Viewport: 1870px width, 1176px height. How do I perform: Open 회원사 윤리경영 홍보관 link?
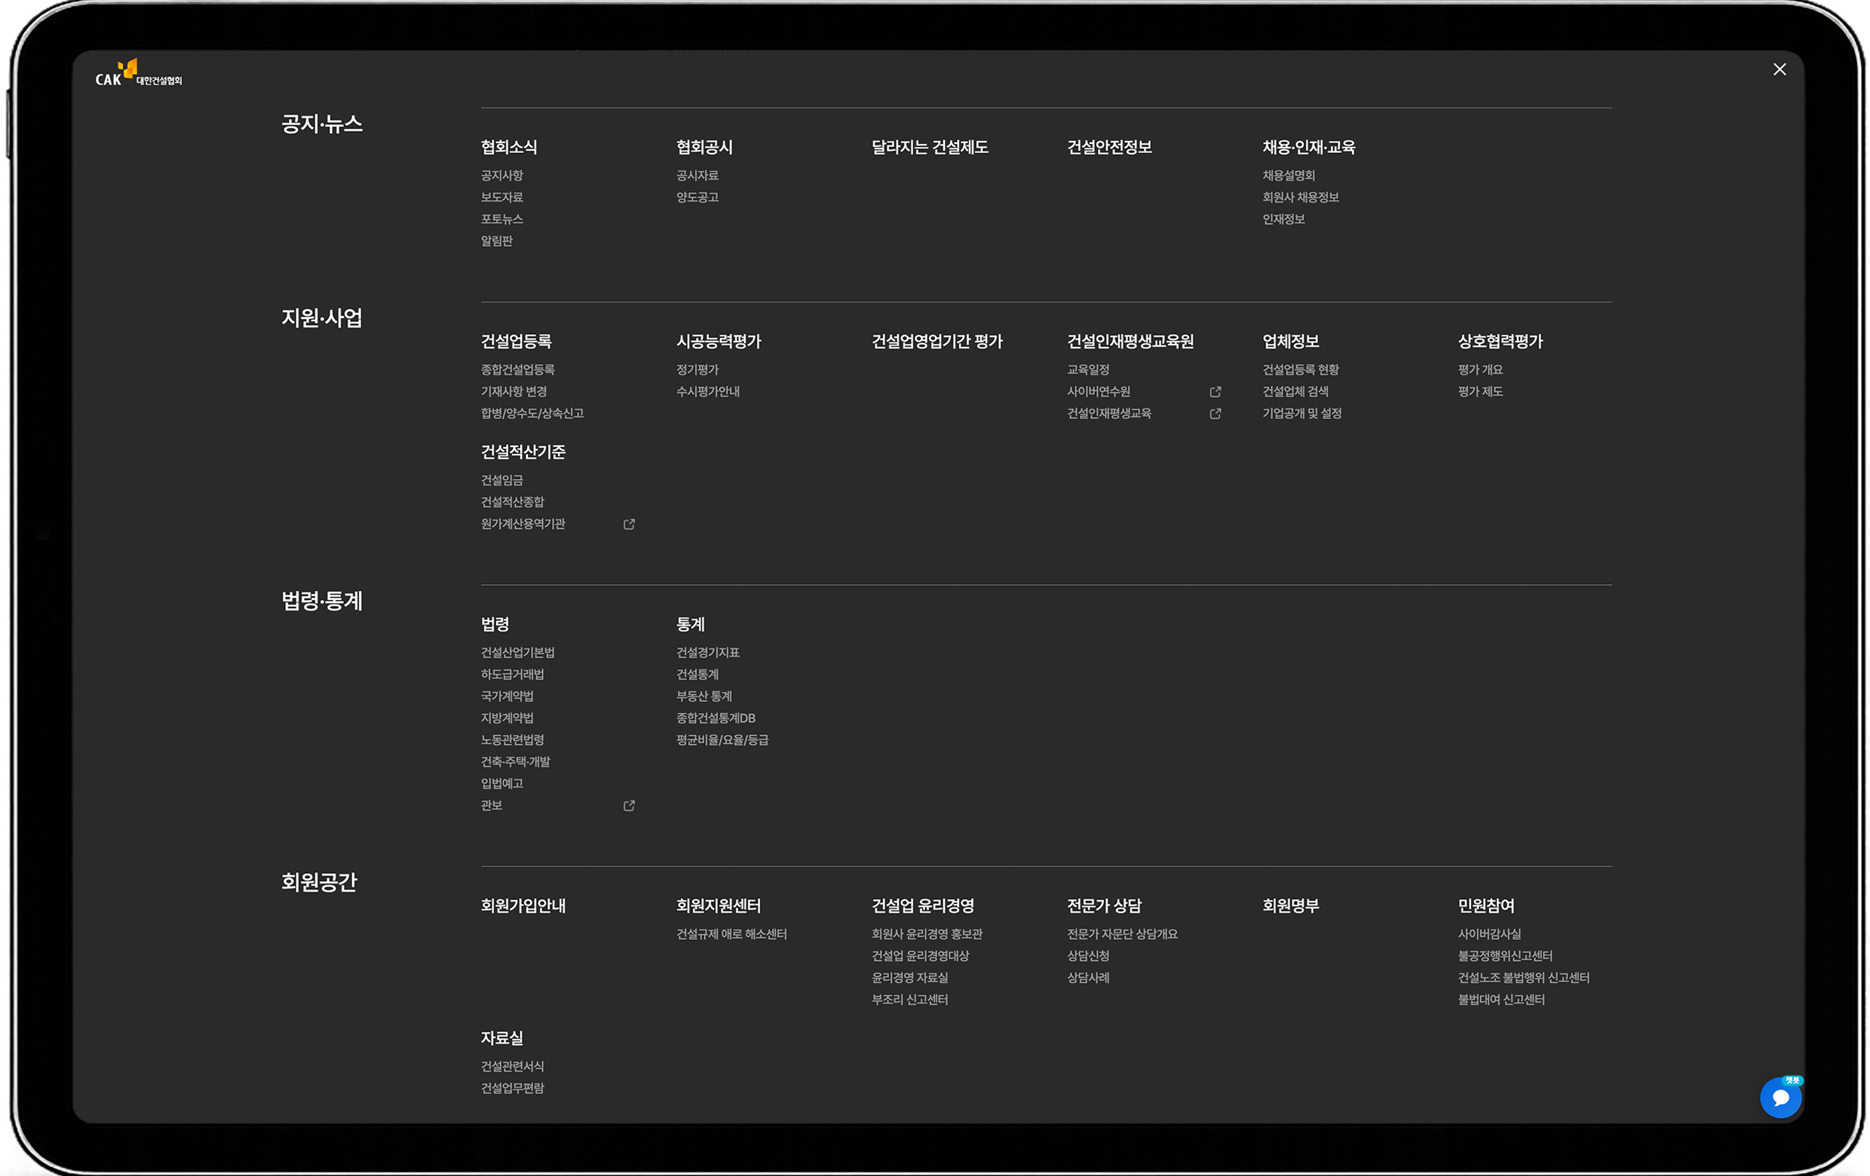[927, 935]
